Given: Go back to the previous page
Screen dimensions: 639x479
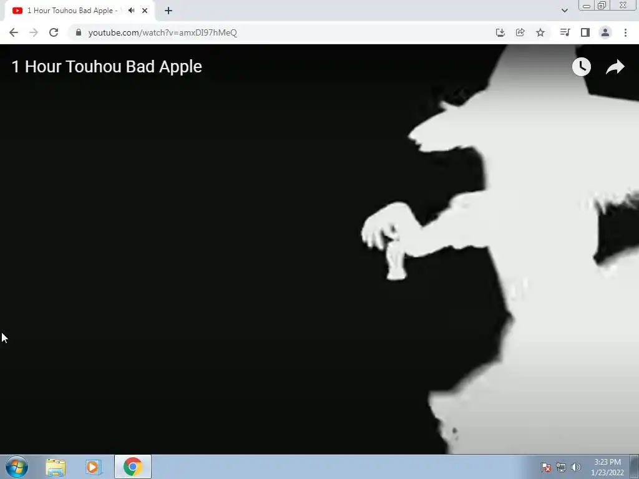Looking at the screenshot, I should tap(14, 32).
